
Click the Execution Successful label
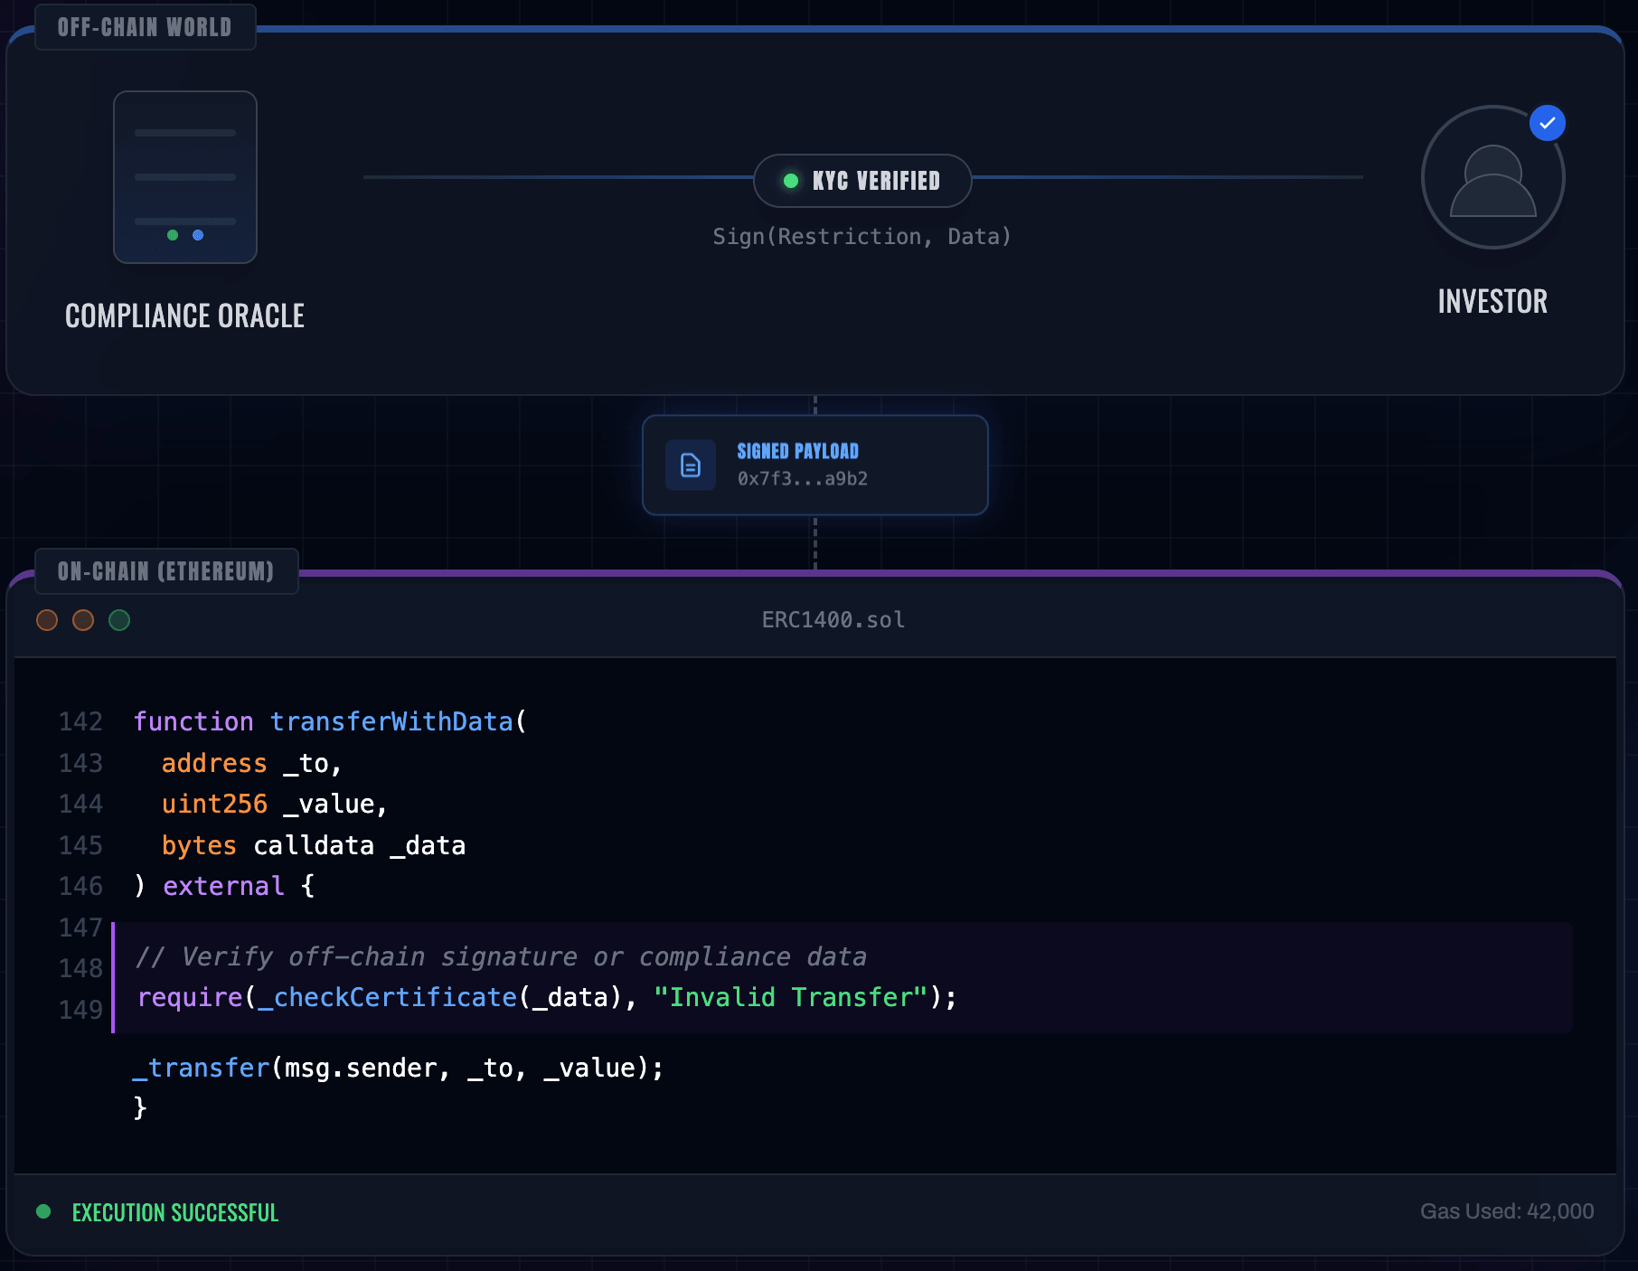tap(175, 1211)
